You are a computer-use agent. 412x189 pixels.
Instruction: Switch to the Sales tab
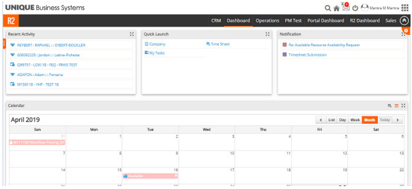391,20
